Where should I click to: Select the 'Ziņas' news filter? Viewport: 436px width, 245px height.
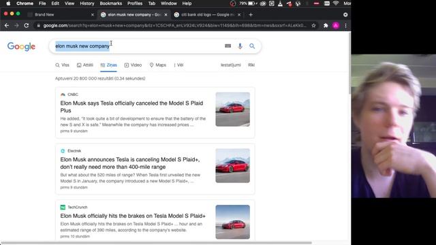coord(109,65)
